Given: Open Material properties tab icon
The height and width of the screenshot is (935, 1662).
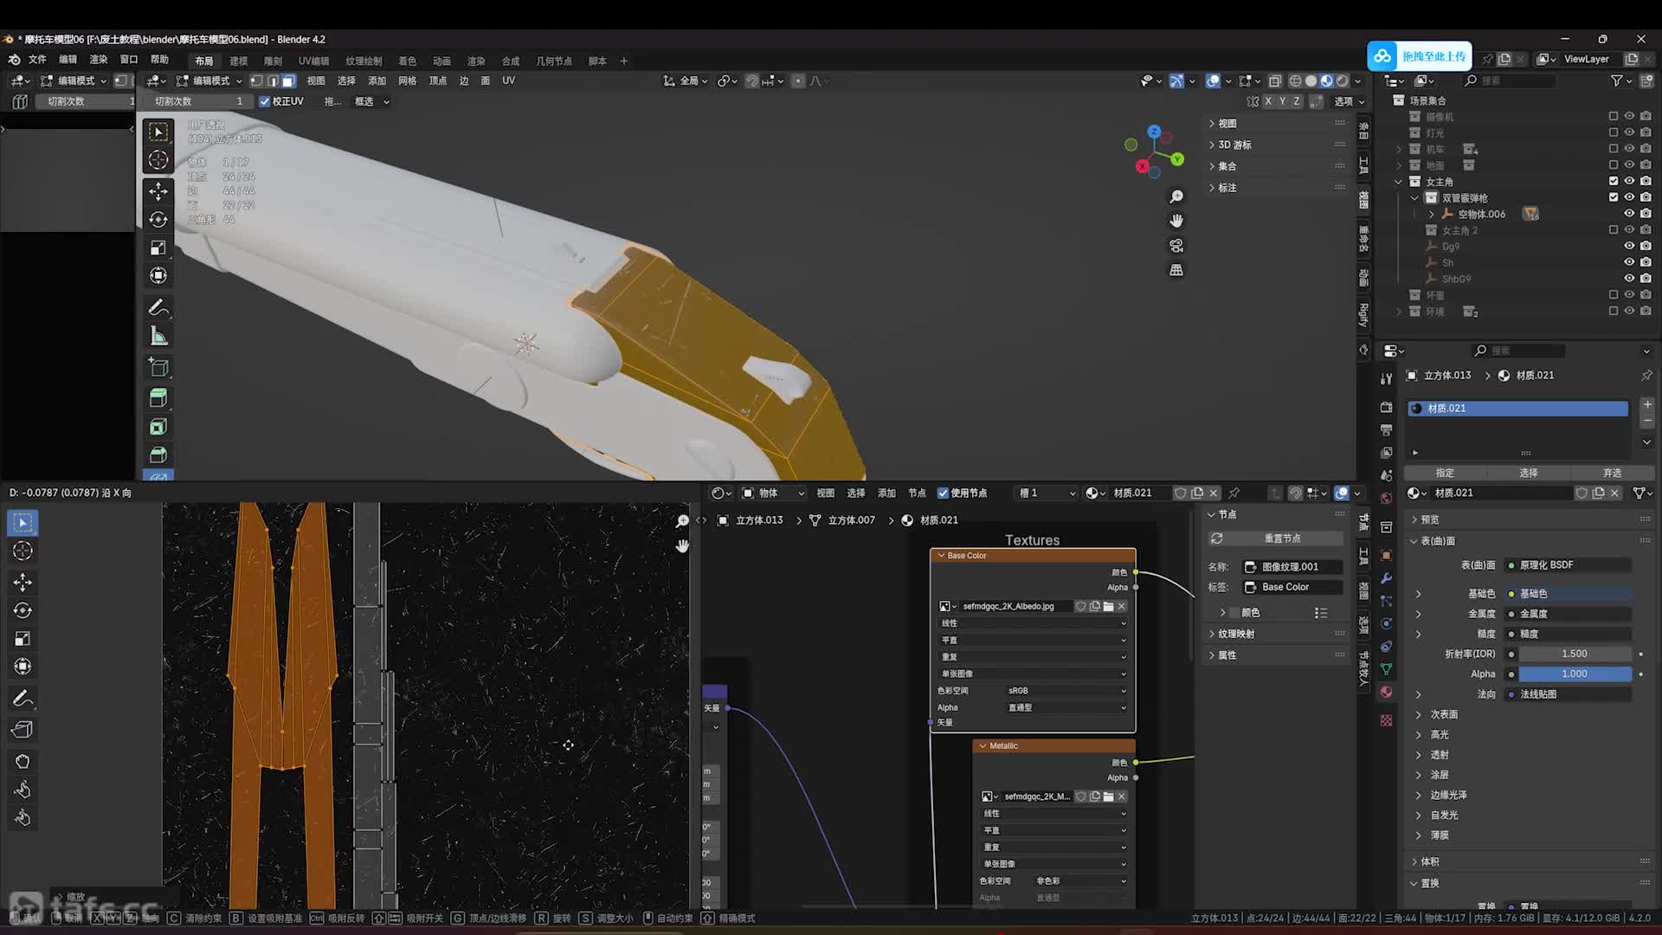Looking at the screenshot, I should pyautogui.click(x=1386, y=692).
